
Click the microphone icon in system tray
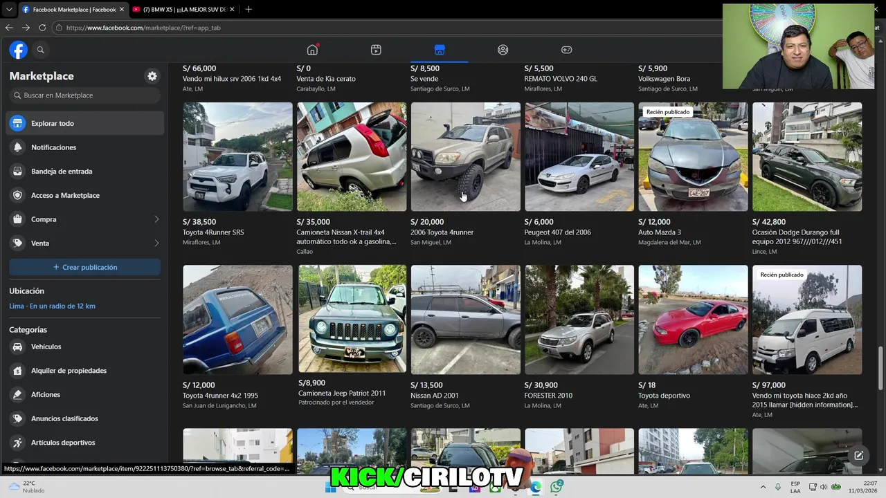[x=778, y=487]
